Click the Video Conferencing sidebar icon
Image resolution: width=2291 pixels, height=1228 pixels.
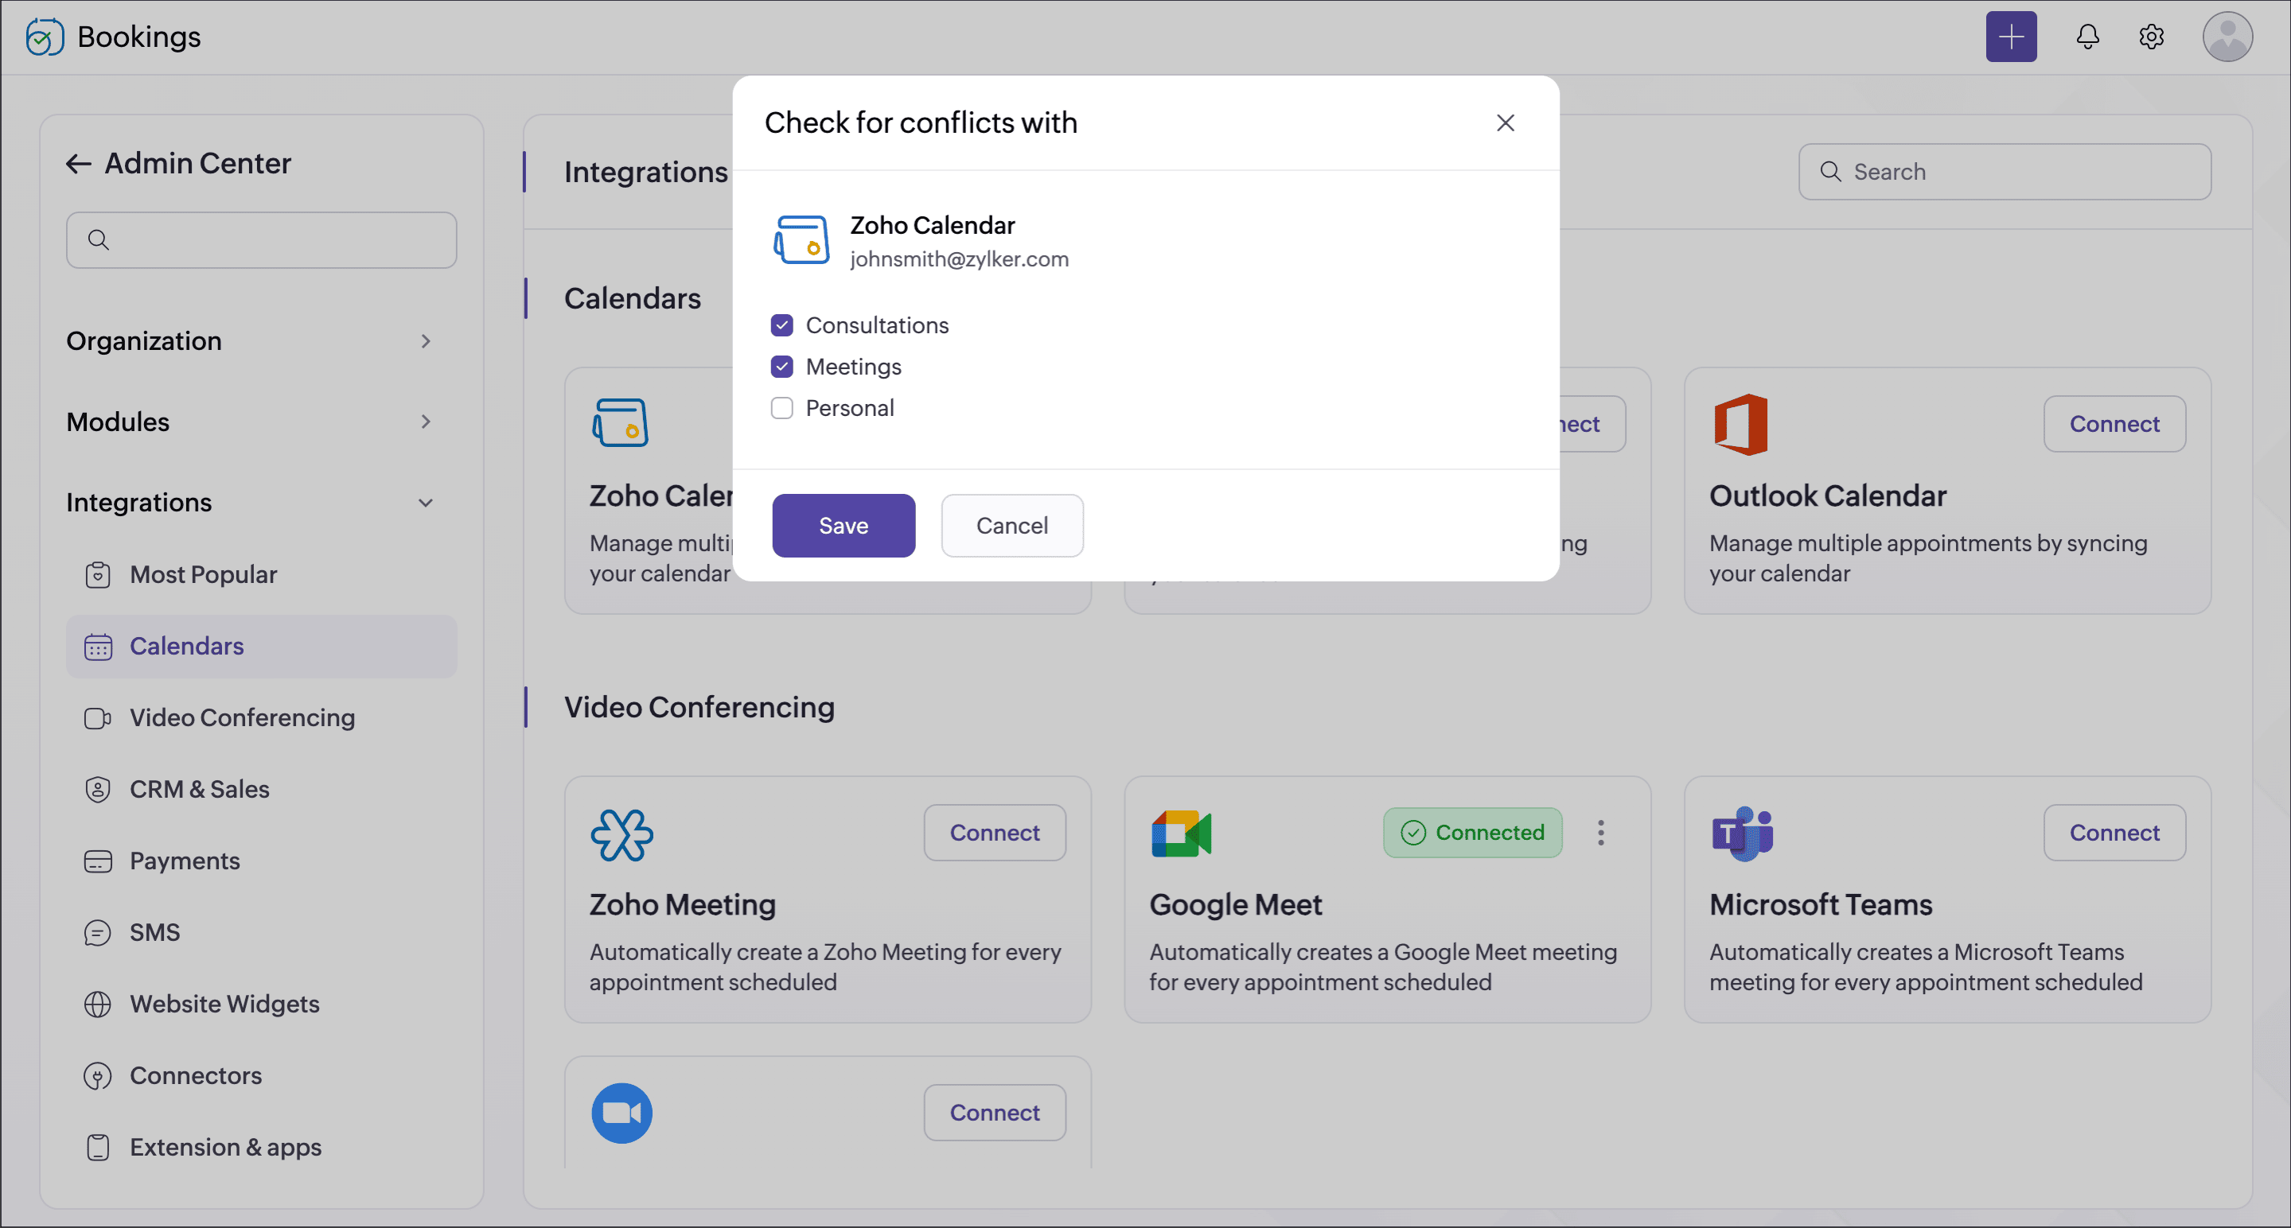click(x=98, y=718)
